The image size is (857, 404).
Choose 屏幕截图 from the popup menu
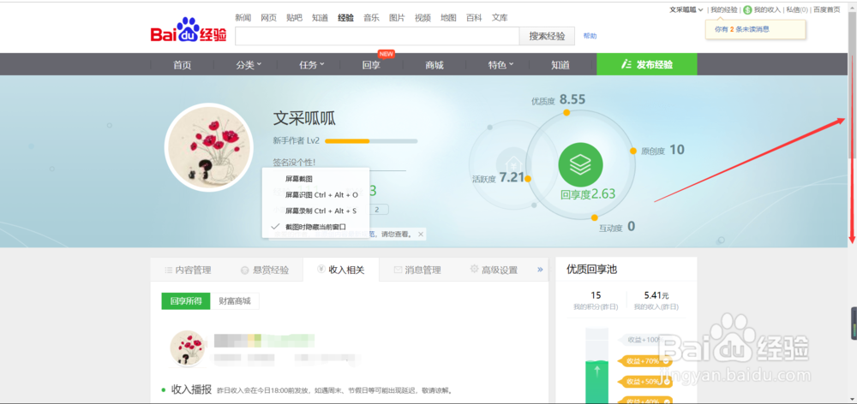click(299, 179)
